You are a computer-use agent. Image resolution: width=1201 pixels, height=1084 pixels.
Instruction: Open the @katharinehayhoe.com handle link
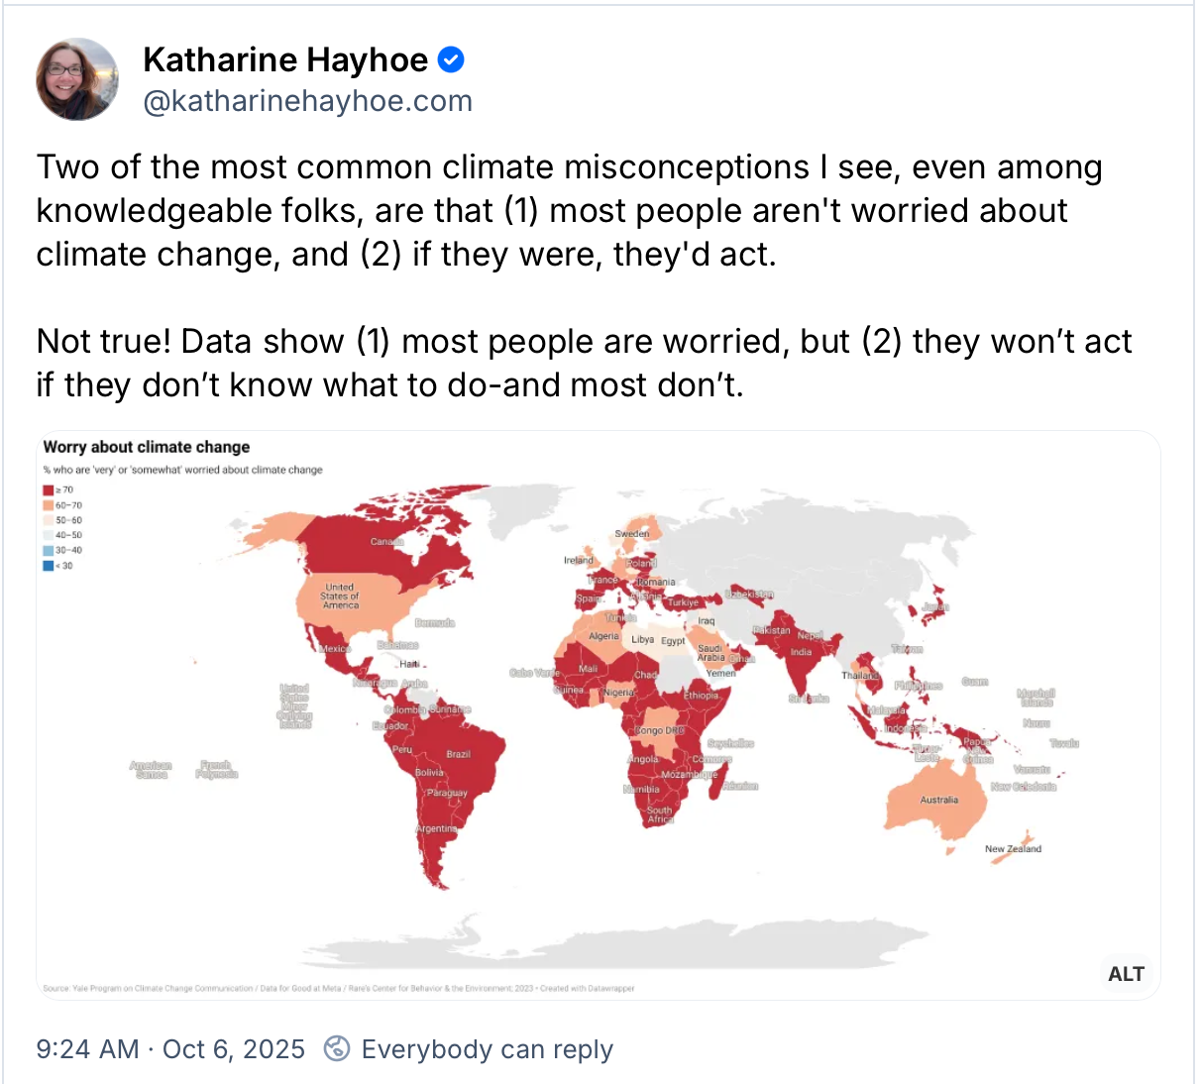[x=308, y=101]
